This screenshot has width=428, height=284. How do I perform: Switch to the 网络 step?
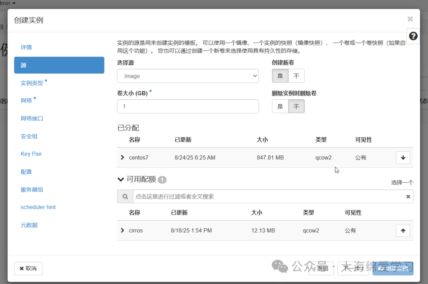tap(25, 100)
